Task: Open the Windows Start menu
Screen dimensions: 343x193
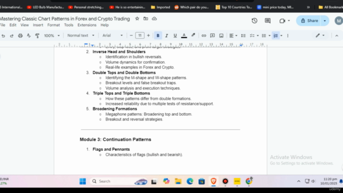Action: (x=83, y=181)
